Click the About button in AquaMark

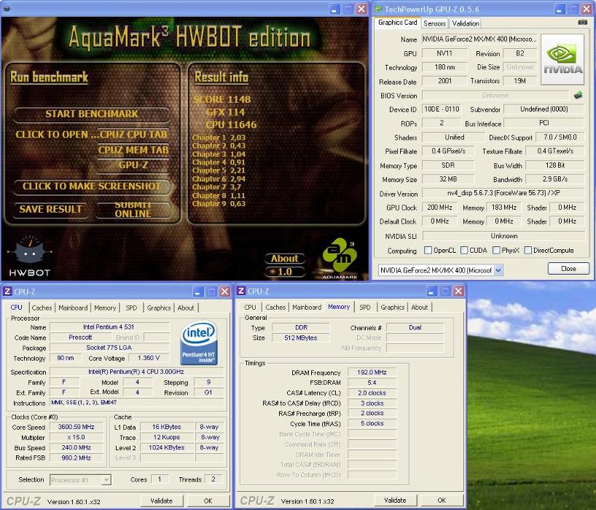285,259
